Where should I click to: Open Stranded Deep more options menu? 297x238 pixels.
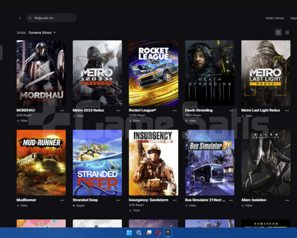pyautogui.click(x=118, y=200)
